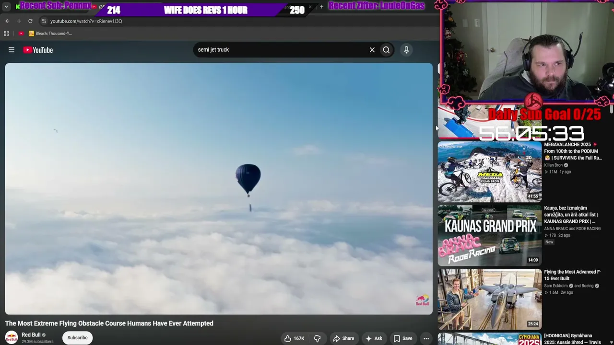Image resolution: width=614 pixels, height=345 pixels.
Task: Open the YouTube guide hamburger menu
Action: point(12,50)
